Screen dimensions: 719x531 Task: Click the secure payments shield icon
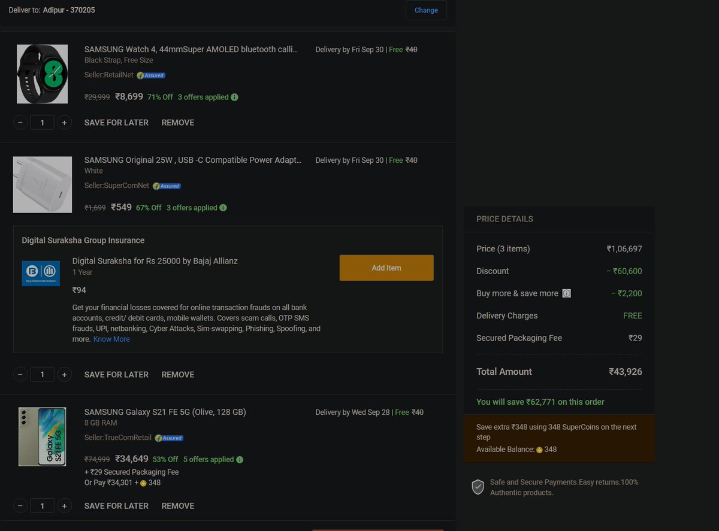pos(478,487)
